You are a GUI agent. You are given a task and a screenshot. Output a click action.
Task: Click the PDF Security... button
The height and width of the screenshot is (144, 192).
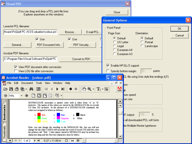click(x=82, y=45)
